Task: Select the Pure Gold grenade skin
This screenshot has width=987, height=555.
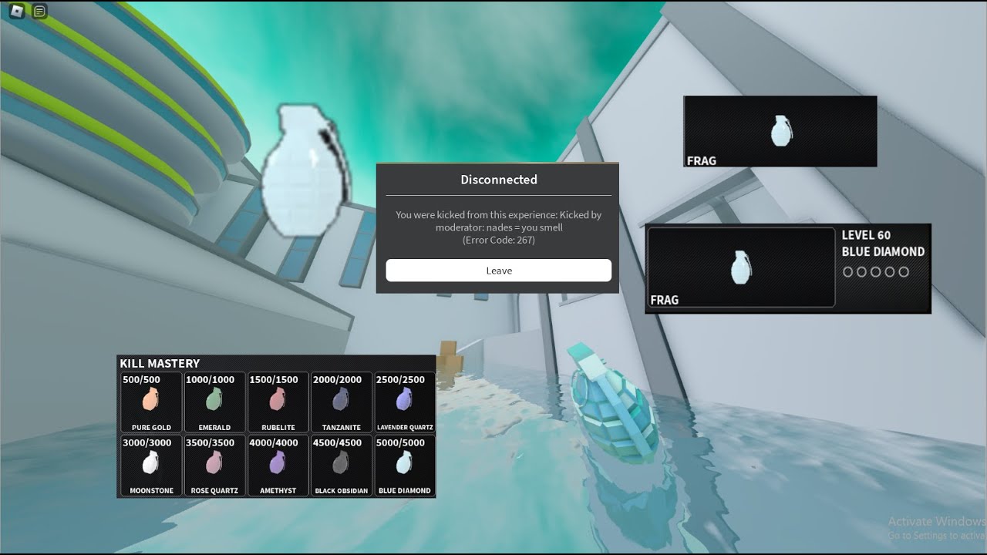Action: (x=151, y=402)
